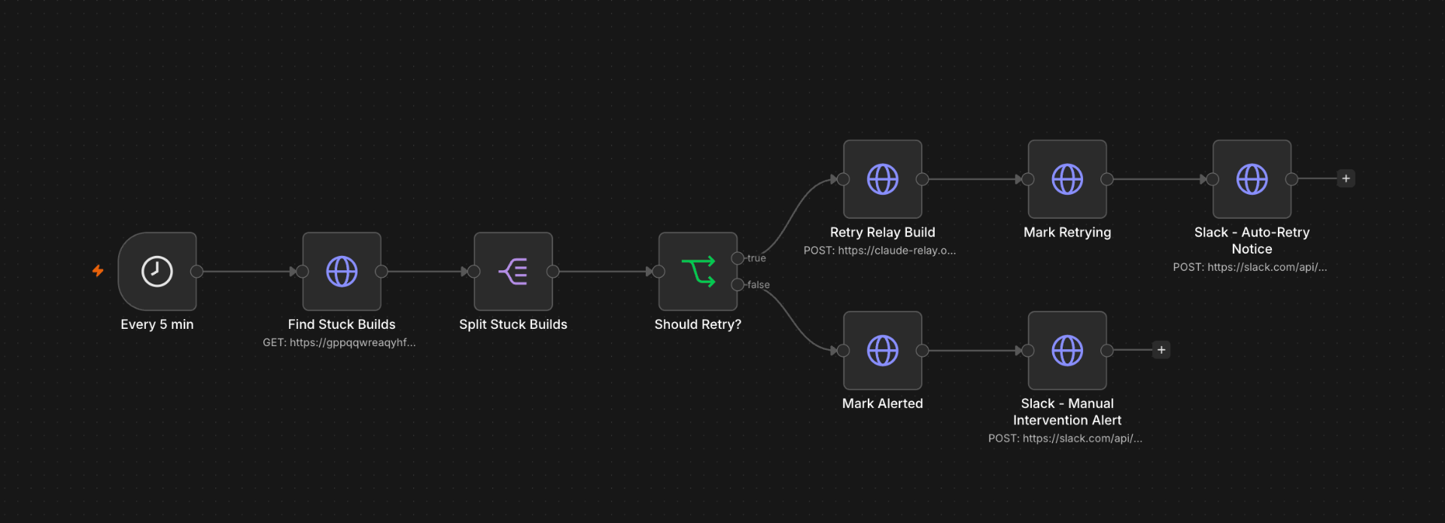
Task: Click the output connector of Mark Alerted
Action: pyautogui.click(x=922, y=351)
